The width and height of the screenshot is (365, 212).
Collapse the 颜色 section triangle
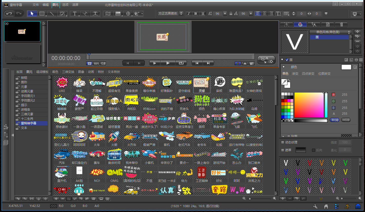[x=284, y=67]
